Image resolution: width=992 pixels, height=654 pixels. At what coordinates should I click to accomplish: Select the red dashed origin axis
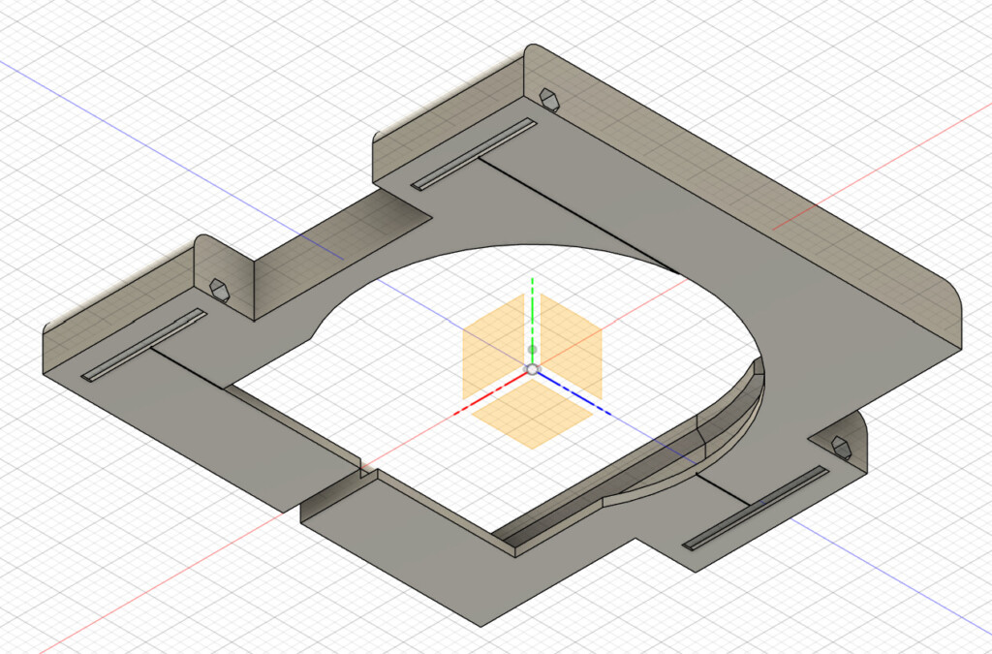point(491,394)
